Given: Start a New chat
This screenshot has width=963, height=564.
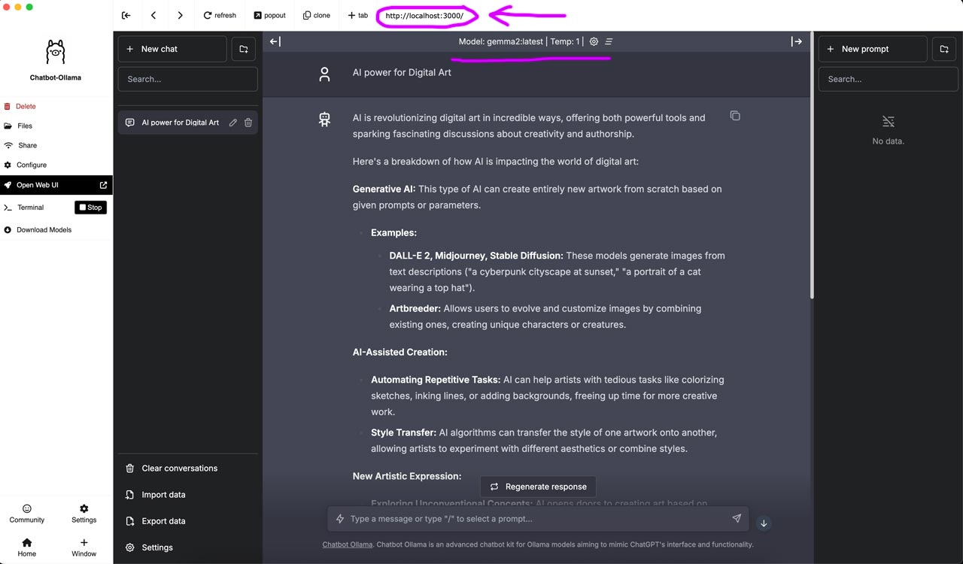Looking at the screenshot, I should 172,49.
